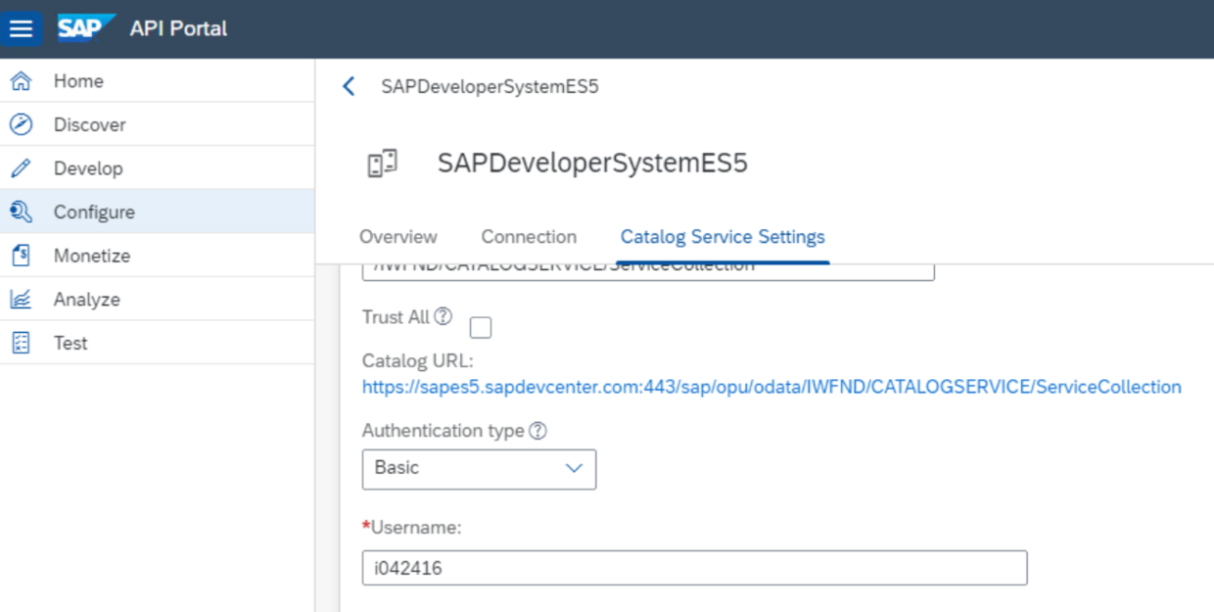
Task: Click the Home house icon
Action: click(x=21, y=81)
